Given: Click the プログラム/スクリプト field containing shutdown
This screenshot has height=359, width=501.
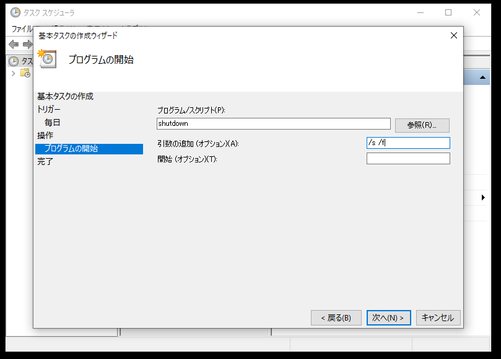Looking at the screenshot, I should 273,123.
